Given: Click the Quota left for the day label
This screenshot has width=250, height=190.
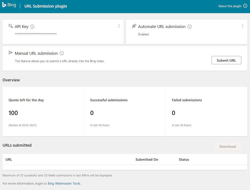Looking at the screenshot, I should pyautogui.click(x=26, y=100).
